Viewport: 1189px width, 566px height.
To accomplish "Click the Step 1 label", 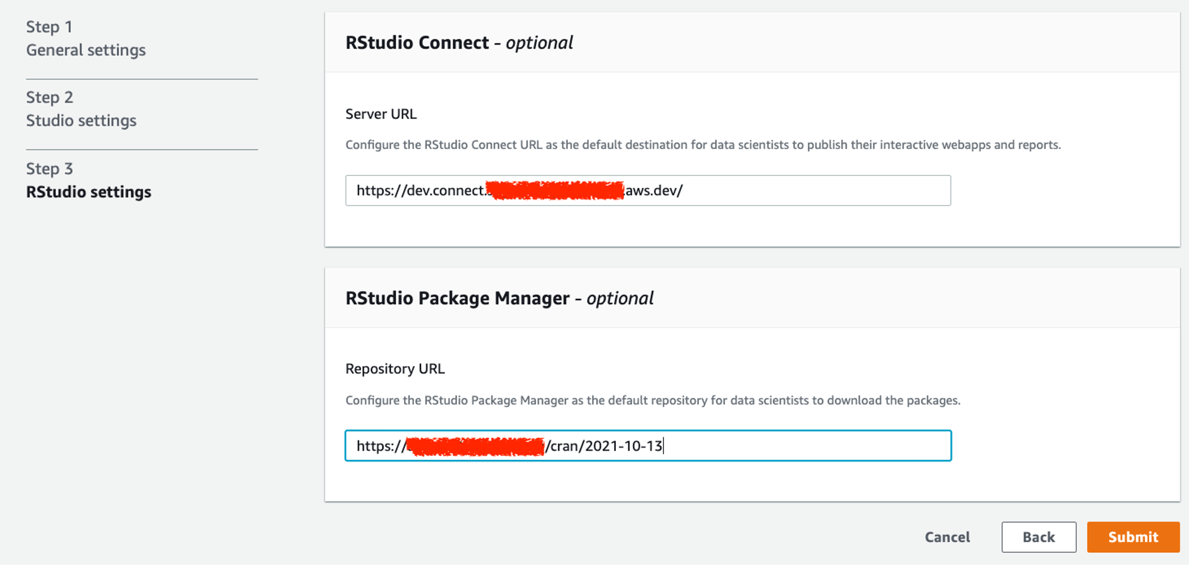I will pos(49,27).
